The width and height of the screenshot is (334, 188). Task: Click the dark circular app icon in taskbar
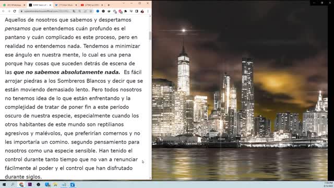coord(38,184)
